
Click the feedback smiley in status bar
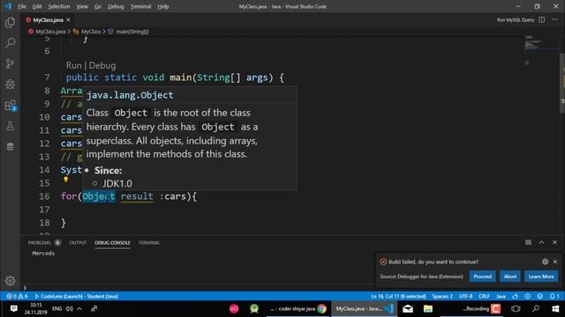(x=540, y=296)
